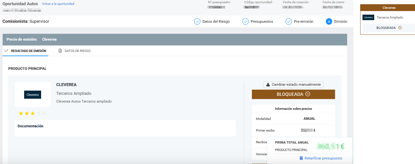Click the third yellow star in the rating
Screen dimensions: 415x164
click(x=33, y=113)
